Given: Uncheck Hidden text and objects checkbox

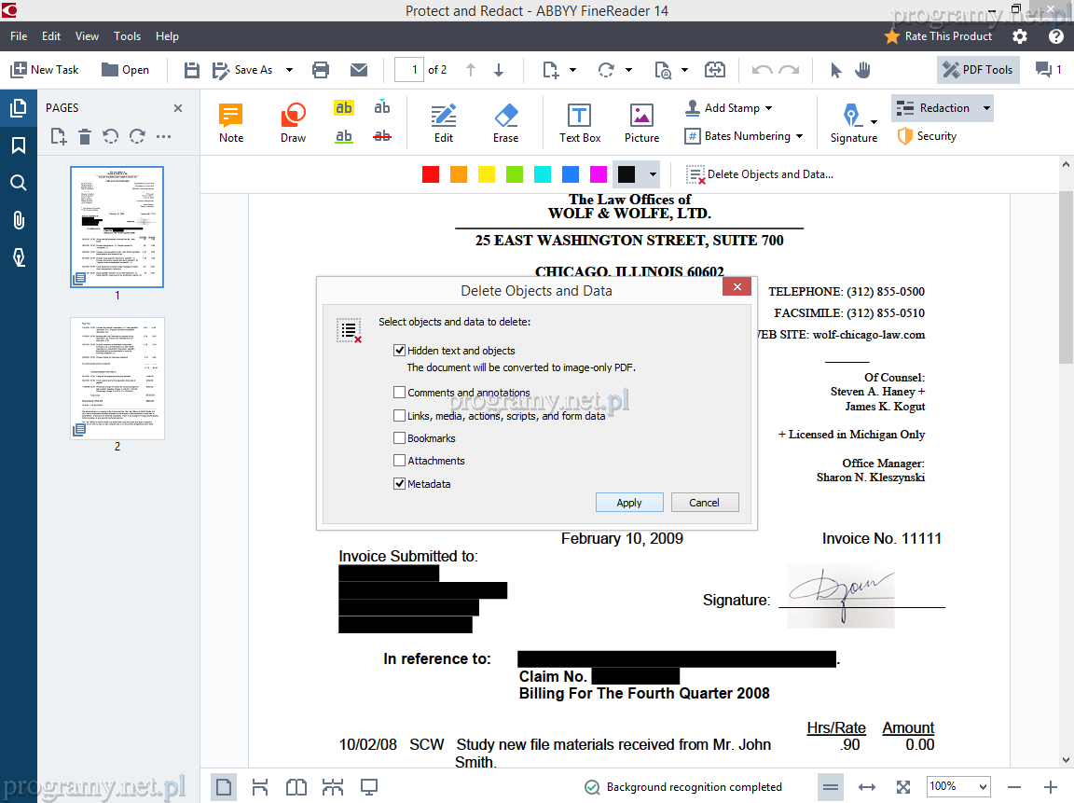Looking at the screenshot, I should click(x=400, y=351).
